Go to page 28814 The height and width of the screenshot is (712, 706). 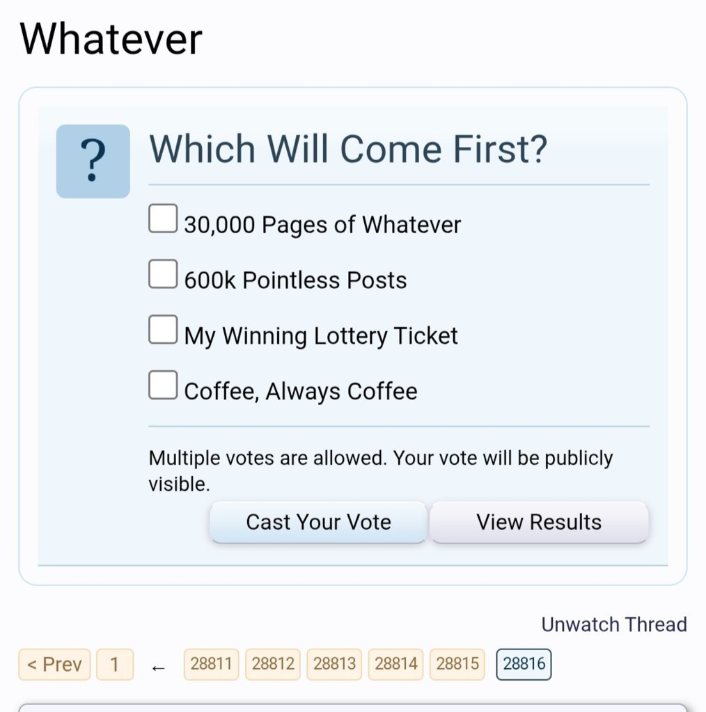(x=395, y=664)
